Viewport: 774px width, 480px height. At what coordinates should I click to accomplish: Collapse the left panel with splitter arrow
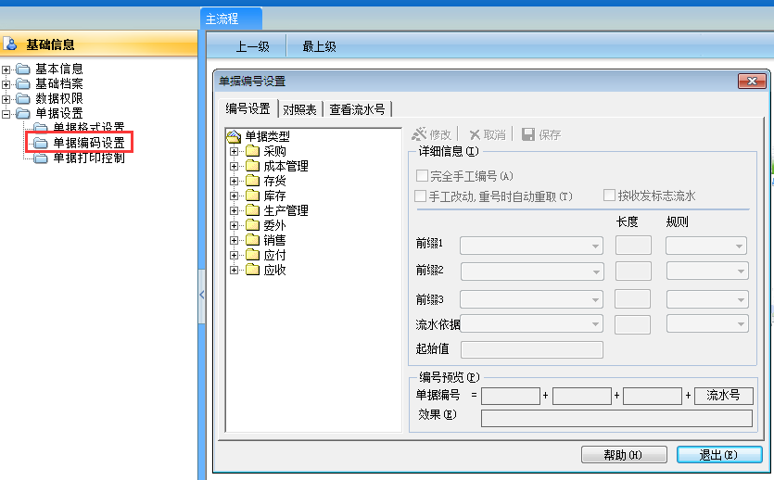point(201,295)
